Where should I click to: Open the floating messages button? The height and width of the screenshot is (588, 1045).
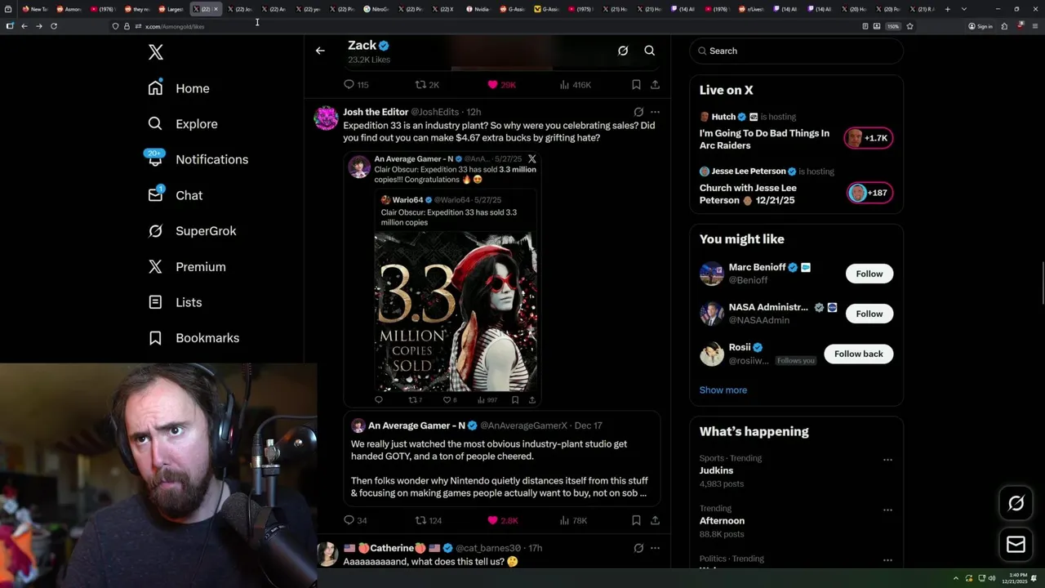pyautogui.click(x=1016, y=545)
